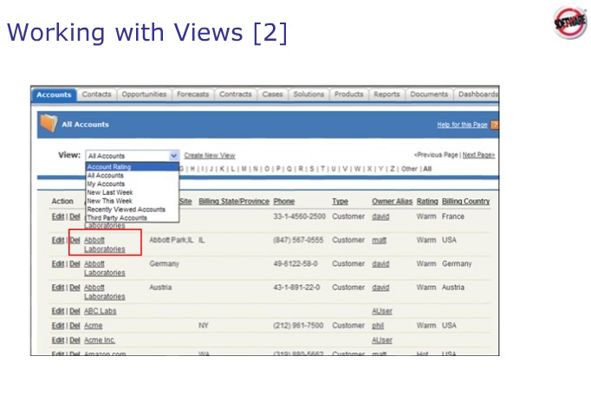Image resolution: width=591 pixels, height=395 pixels.
Task: Filter accounts by letter M
Action: (x=244, y=169)
